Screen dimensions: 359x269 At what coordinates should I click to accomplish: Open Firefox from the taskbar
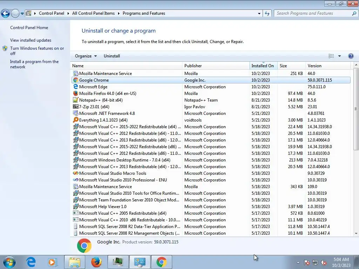click(96, 262)
